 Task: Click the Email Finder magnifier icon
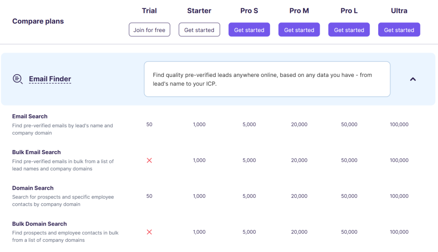17,79
